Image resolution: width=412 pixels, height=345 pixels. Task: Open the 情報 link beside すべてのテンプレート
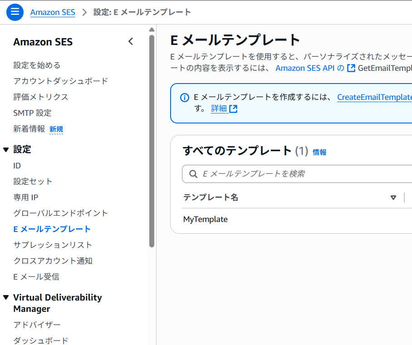pyautogui.click(x=319, y=152)
